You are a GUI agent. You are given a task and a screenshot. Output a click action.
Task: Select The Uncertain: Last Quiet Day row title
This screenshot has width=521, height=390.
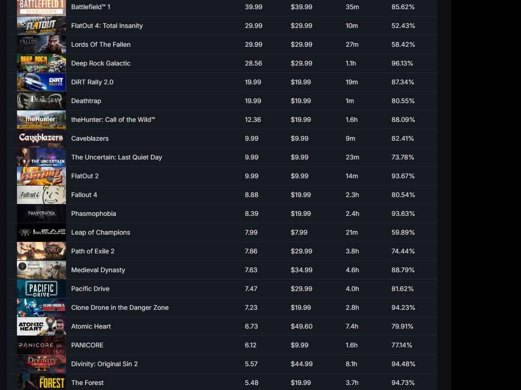coord(117,157)
